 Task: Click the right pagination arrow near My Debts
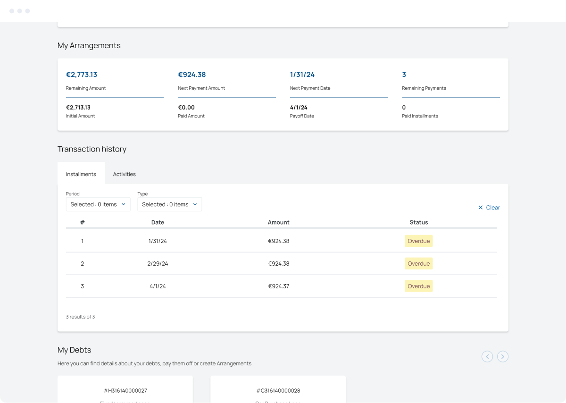click(502, 356)
